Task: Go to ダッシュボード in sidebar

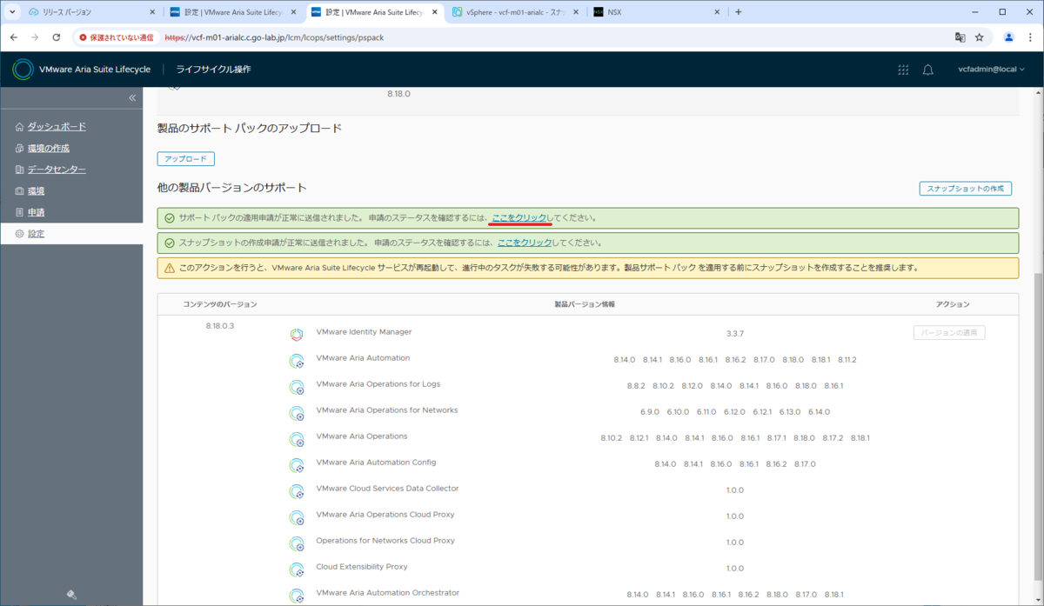Action: (57, 127)
